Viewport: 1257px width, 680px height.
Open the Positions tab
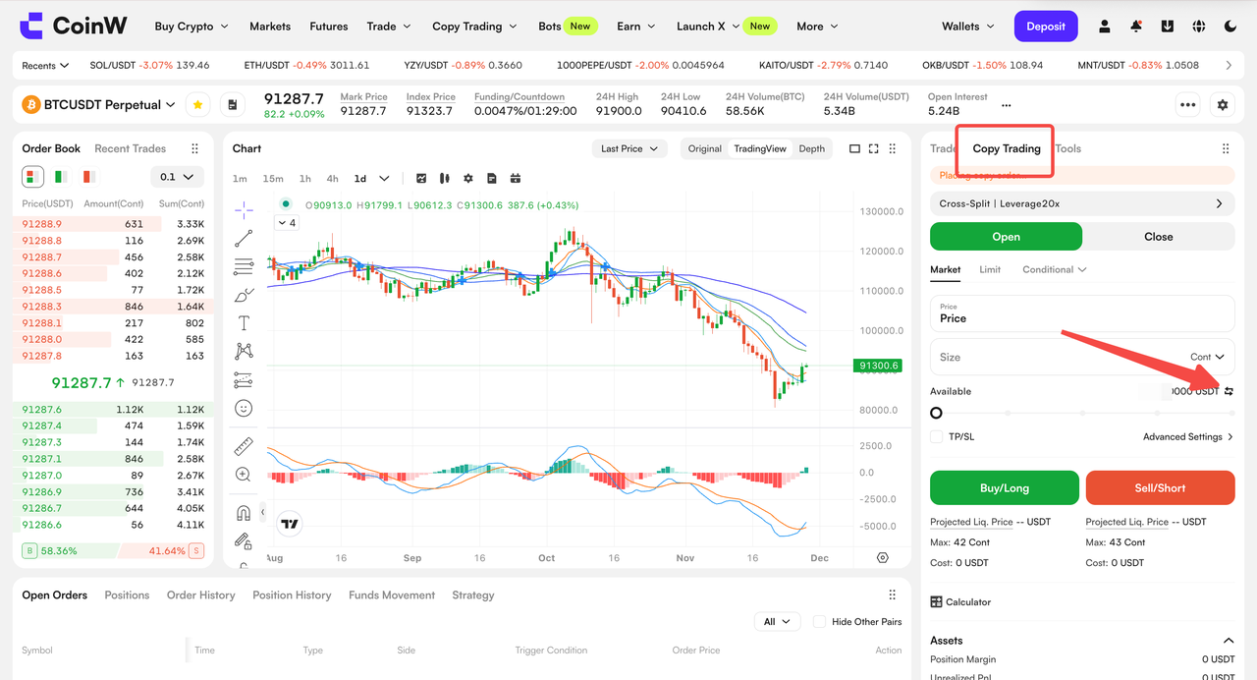(x=128, y=595)
